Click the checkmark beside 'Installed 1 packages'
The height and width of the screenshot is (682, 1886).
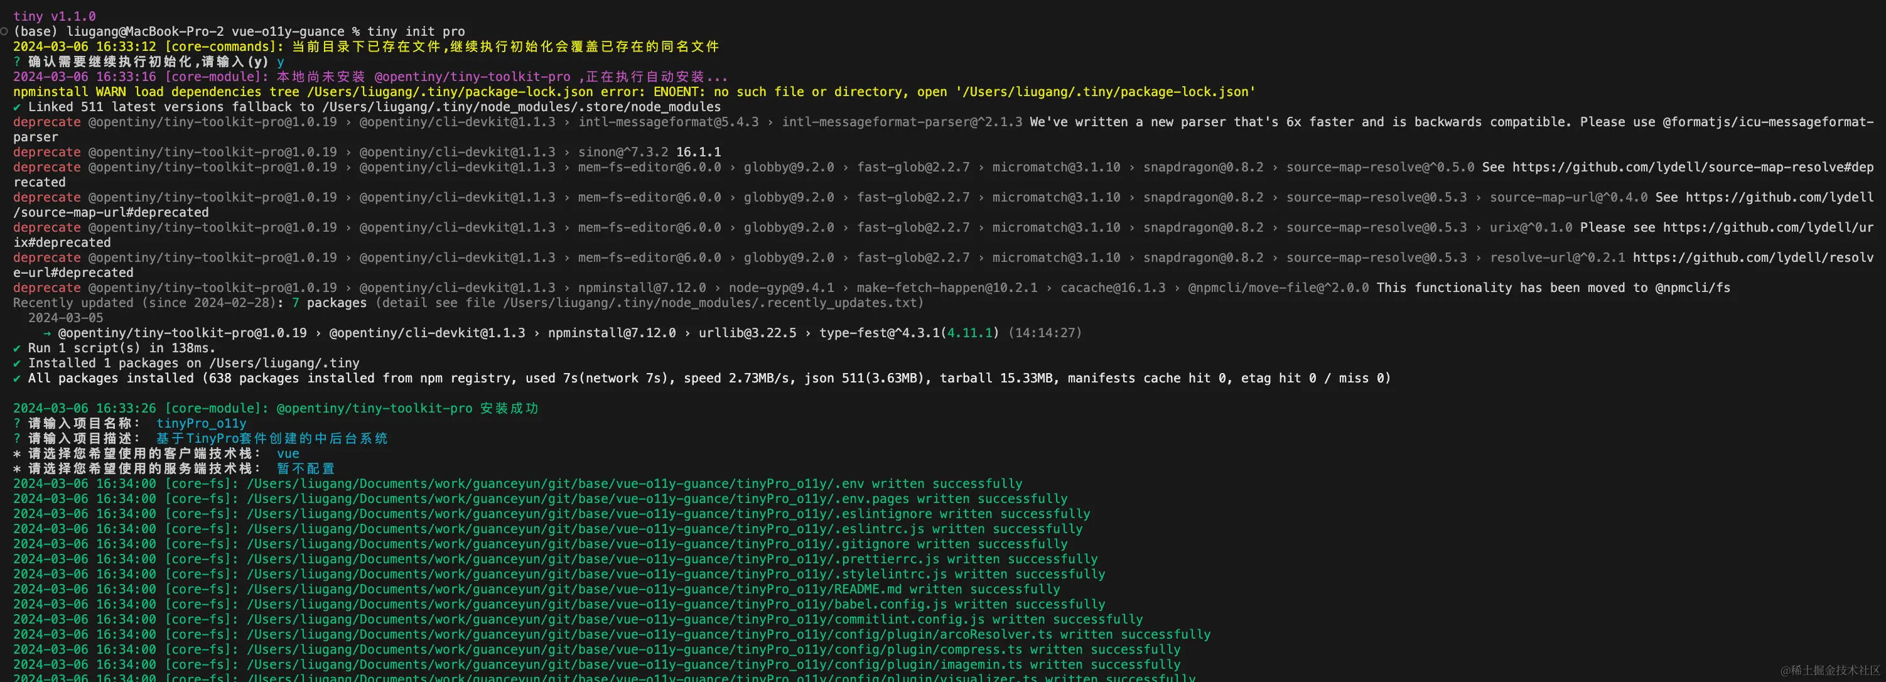point(17,364)
